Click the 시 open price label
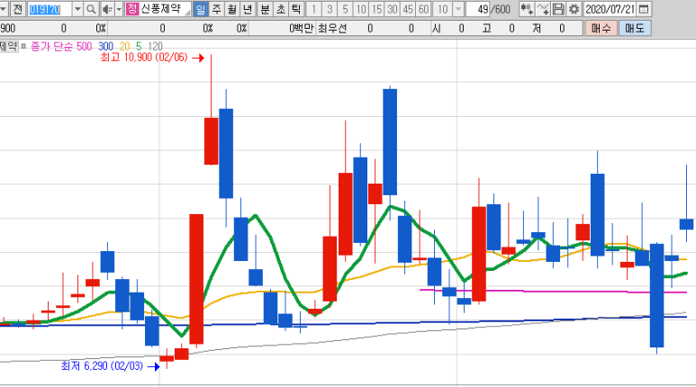This screenshot has height=387, width=696. [x=437, y=29]
